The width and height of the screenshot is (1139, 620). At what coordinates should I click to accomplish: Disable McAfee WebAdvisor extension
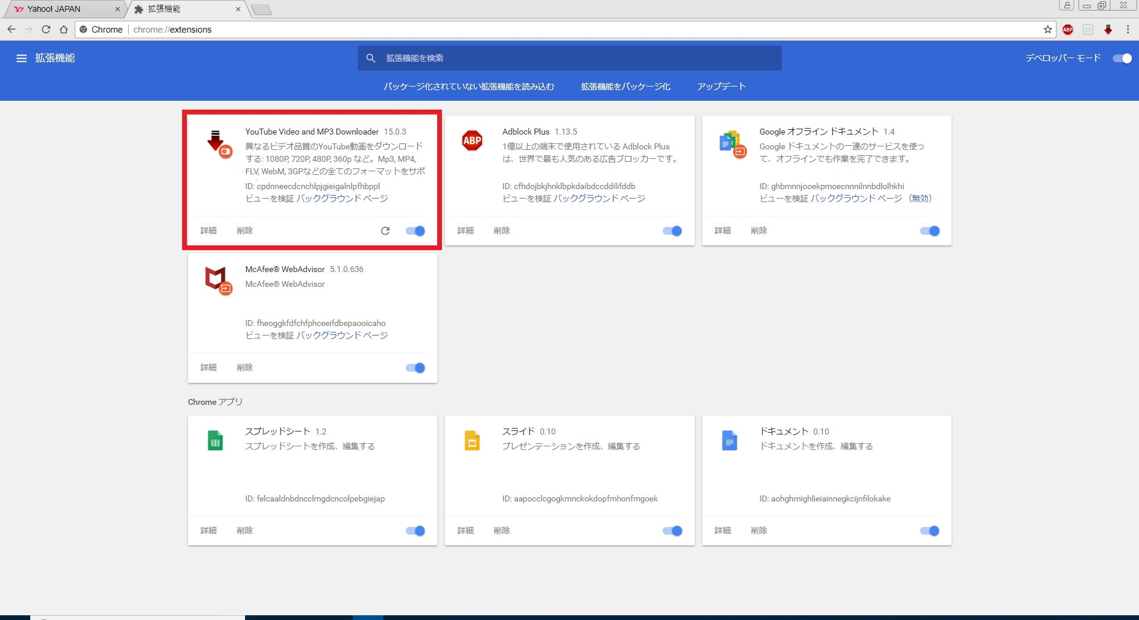[x=415, y=367]
